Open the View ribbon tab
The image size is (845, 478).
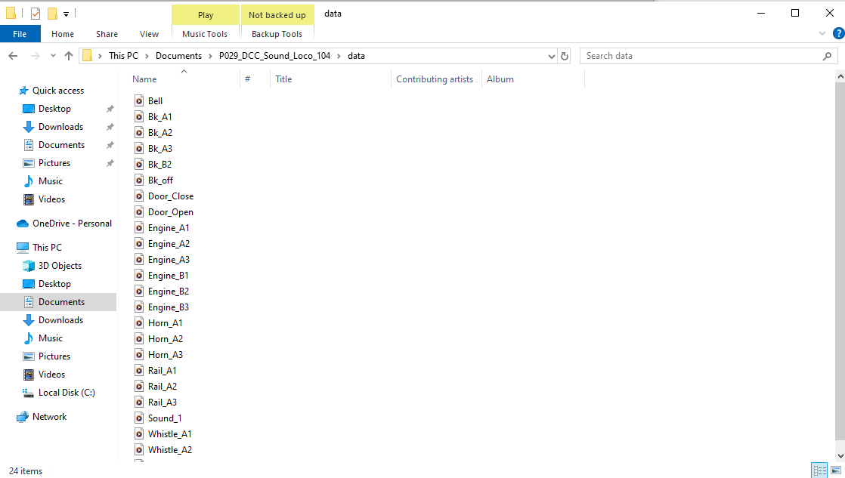click(150, 34)
